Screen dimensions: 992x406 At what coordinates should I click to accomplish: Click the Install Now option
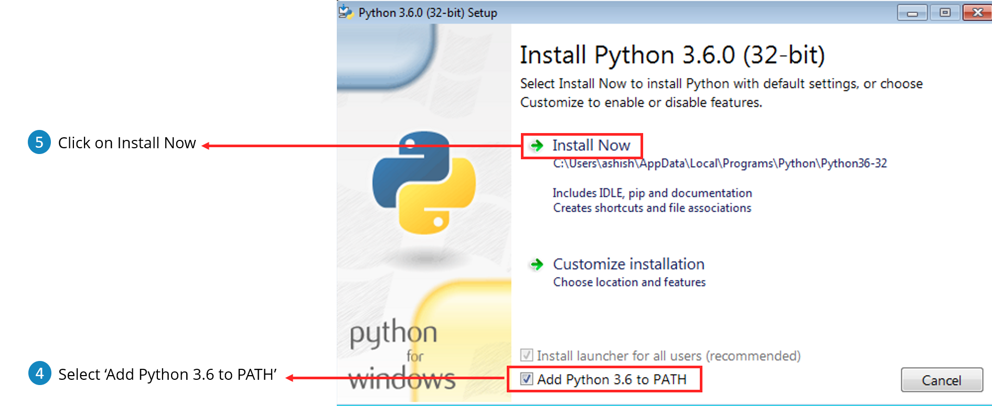[591, 146]
